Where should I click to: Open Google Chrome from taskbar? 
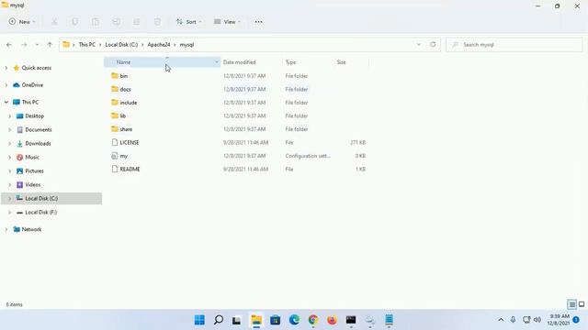313,320
